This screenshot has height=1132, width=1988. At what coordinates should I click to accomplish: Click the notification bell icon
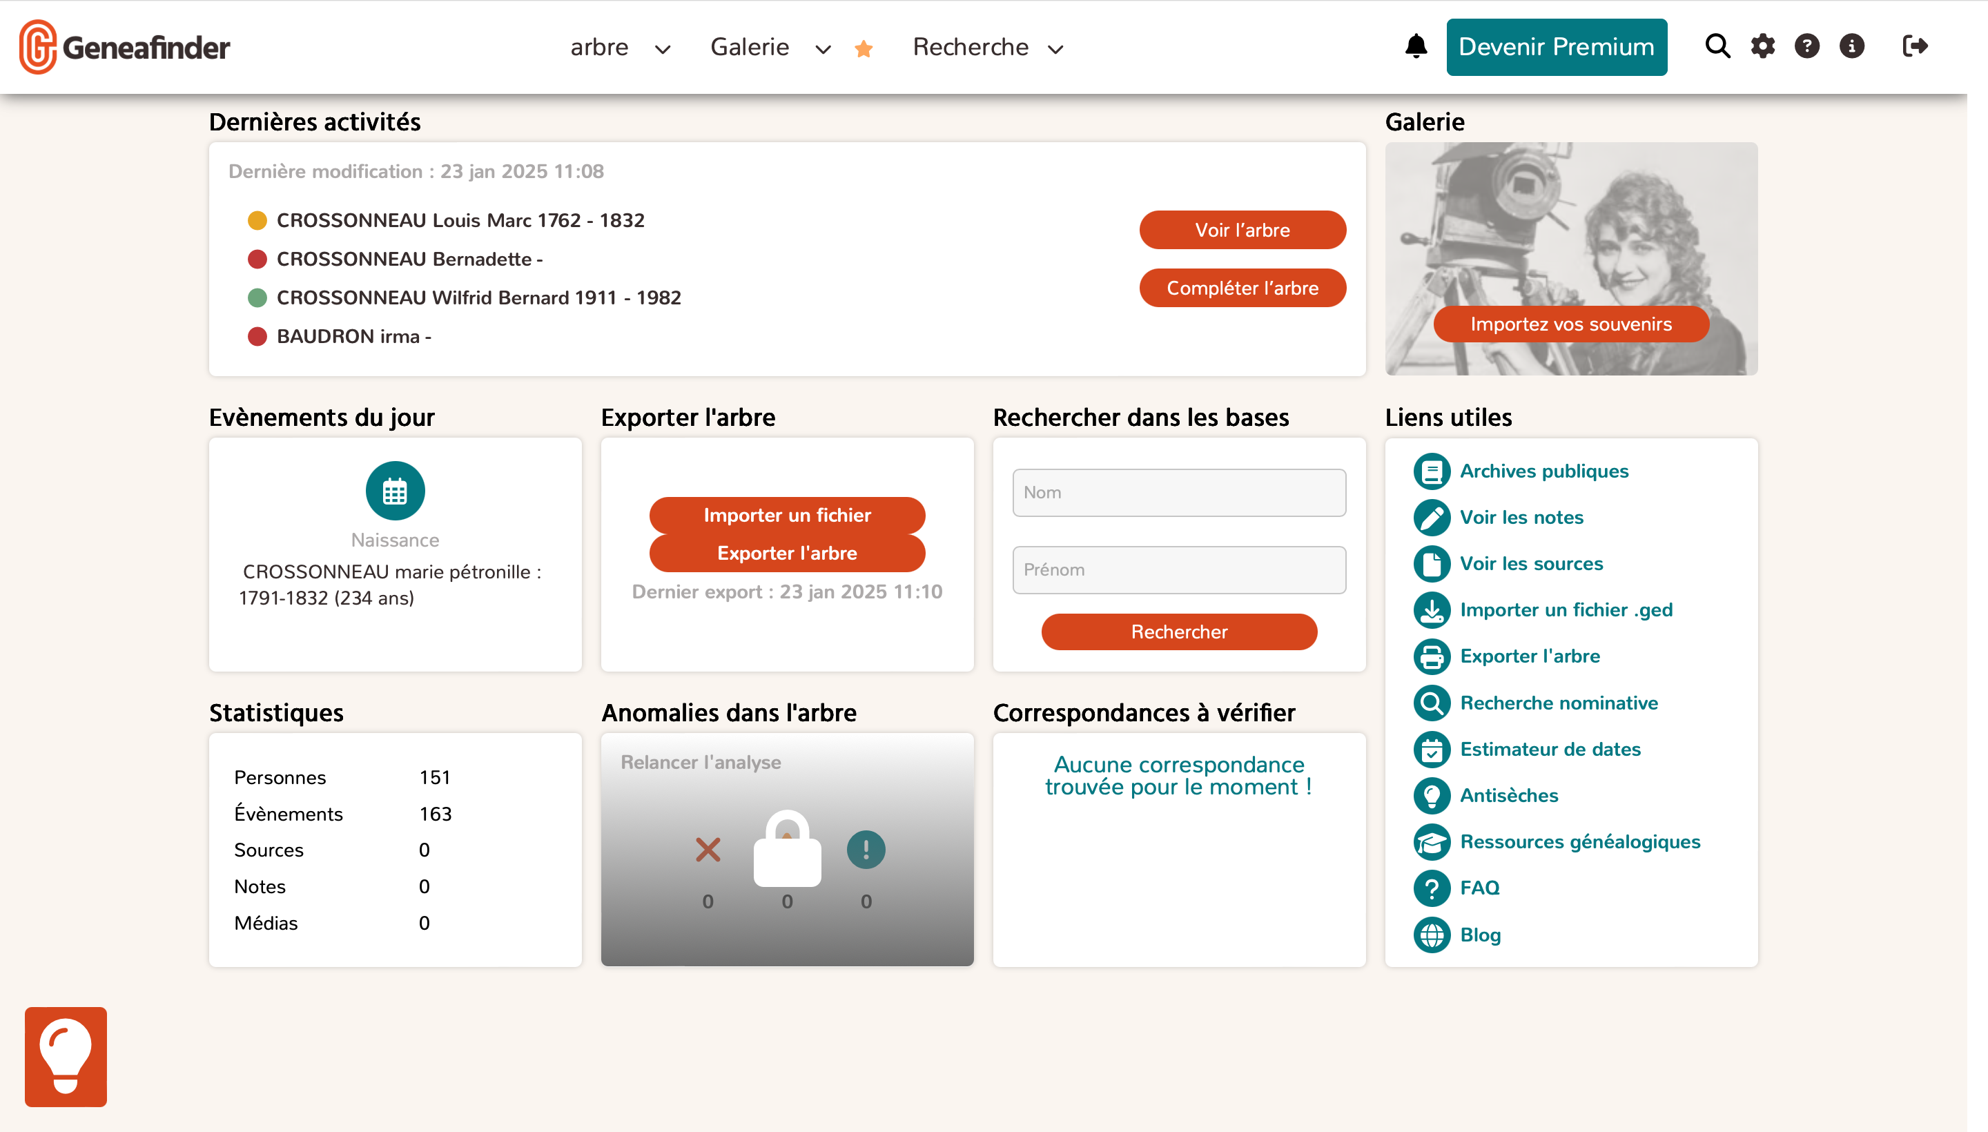coord(1416,47)
